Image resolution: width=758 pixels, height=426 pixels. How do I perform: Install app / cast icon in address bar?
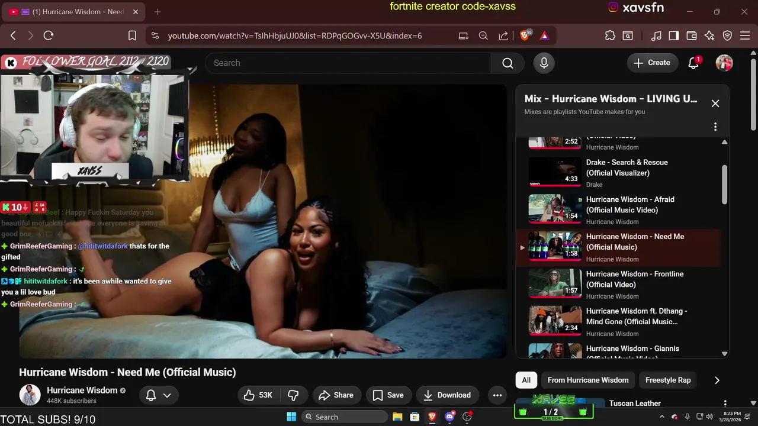463,35
